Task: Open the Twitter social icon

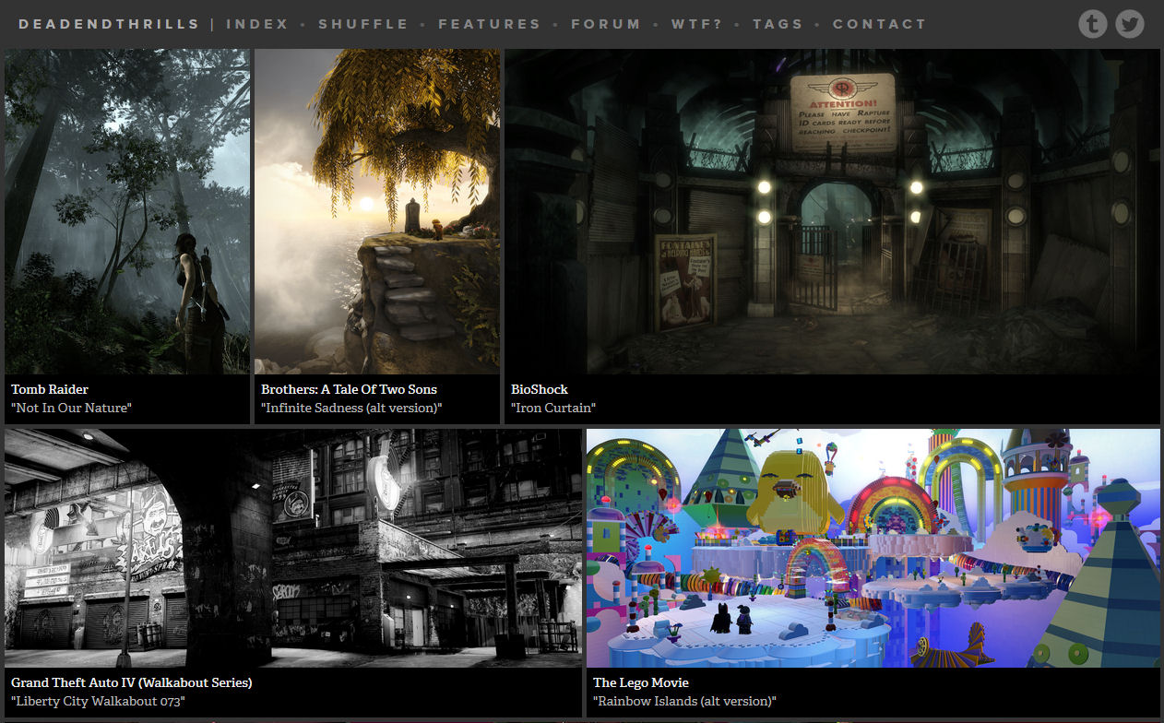Action: click(1129, 24)
